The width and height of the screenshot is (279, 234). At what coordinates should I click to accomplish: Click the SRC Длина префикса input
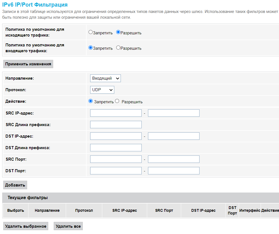pos(116,125)
